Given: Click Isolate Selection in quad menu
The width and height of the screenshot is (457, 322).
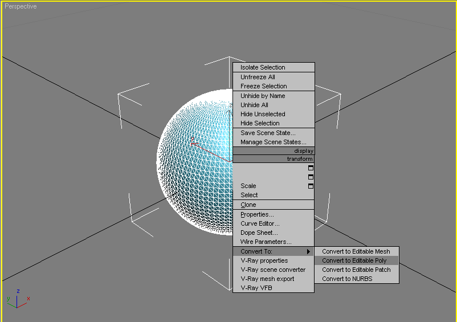Looking at the screenshot, I should click(x=274, y=67).
